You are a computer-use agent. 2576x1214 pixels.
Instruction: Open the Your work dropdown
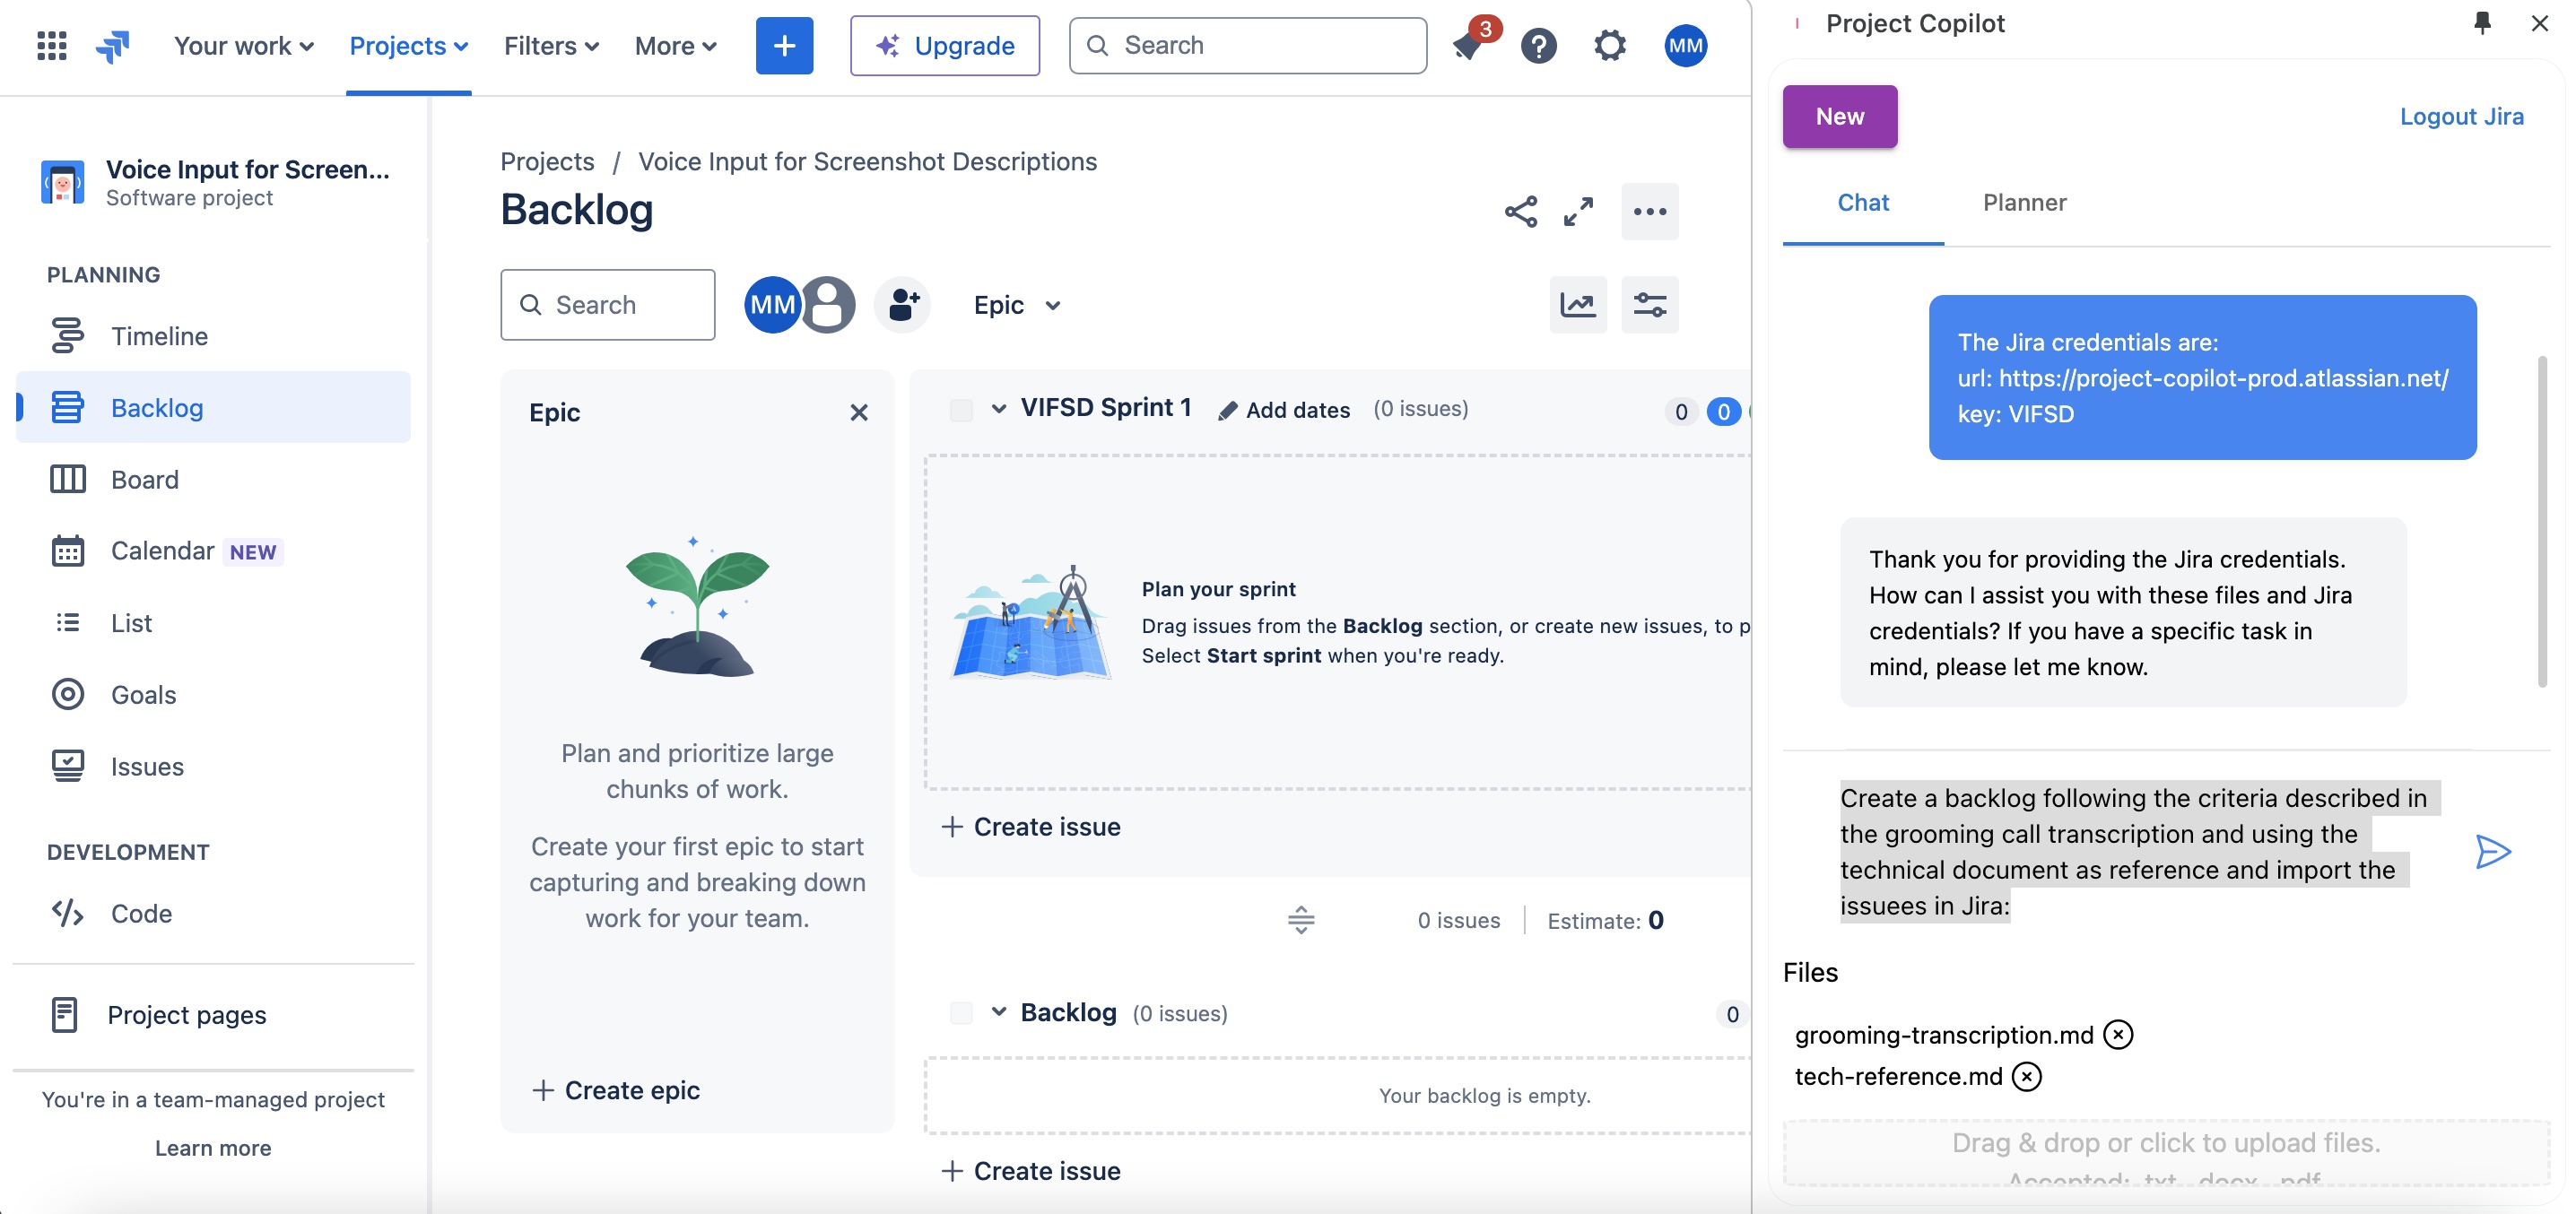tap(243, 45)
